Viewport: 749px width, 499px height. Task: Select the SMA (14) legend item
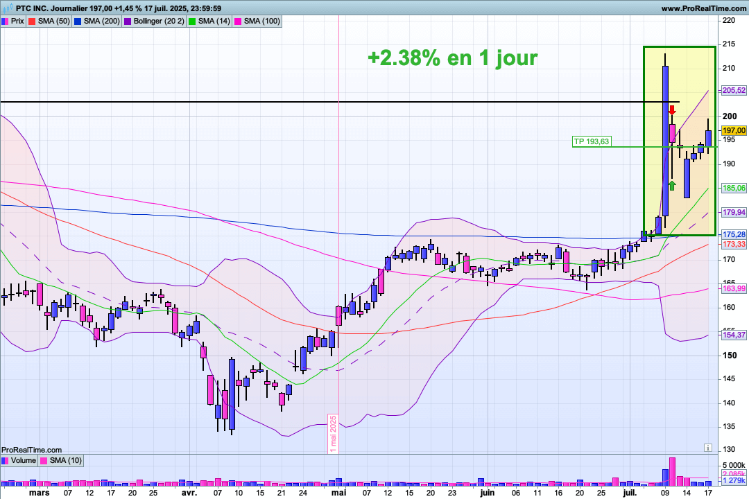coord(209,21)
